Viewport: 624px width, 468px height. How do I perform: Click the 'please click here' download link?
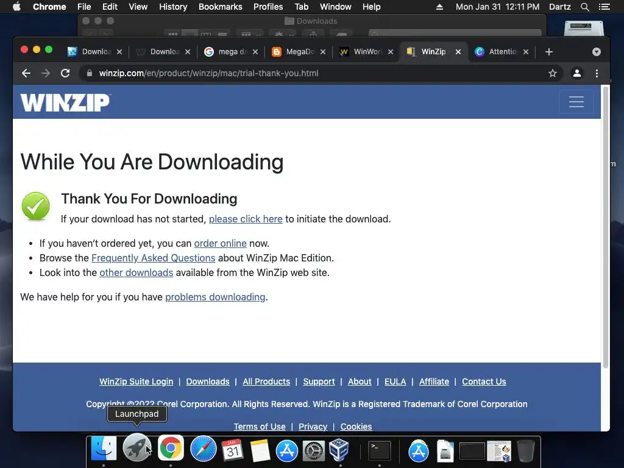246,219
